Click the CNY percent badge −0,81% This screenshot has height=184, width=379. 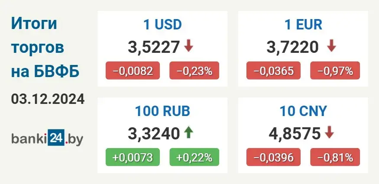(x=335, y=158)
